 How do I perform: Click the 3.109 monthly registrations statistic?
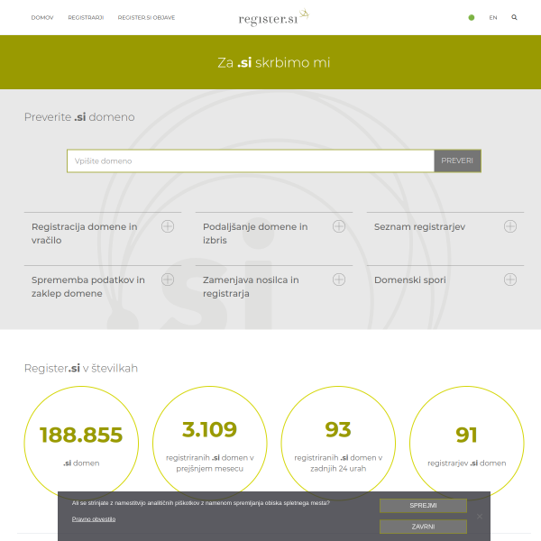[210, 444]
